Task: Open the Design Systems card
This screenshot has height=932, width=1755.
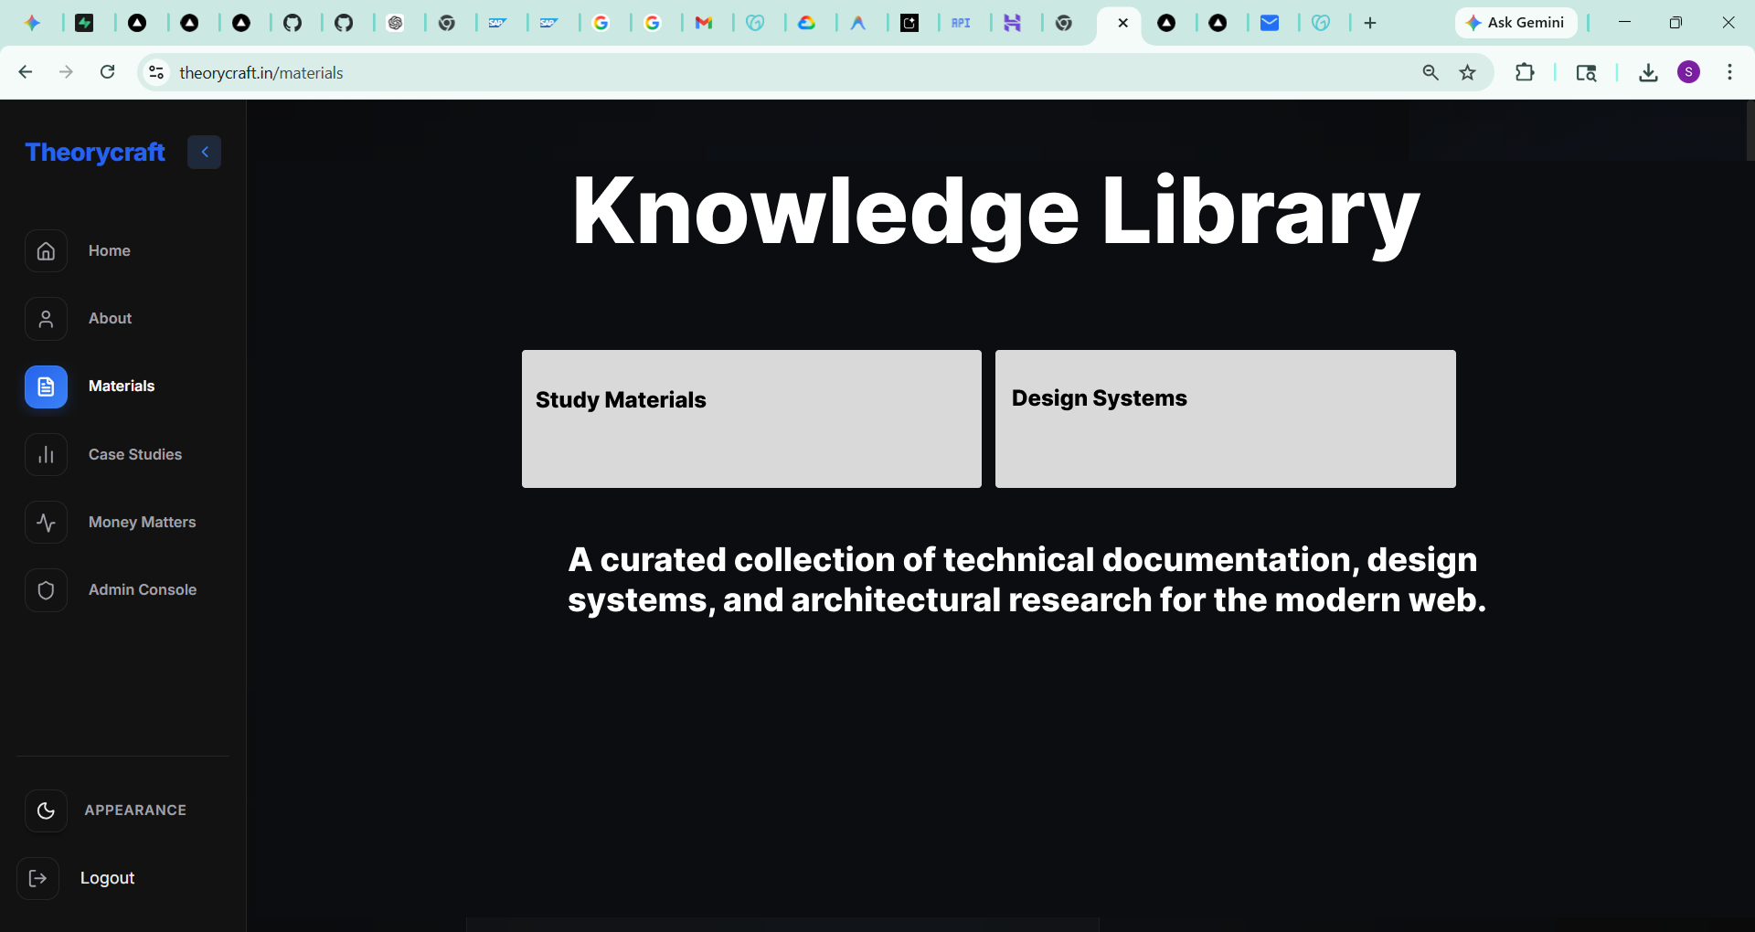Action: pos(1225,418)
